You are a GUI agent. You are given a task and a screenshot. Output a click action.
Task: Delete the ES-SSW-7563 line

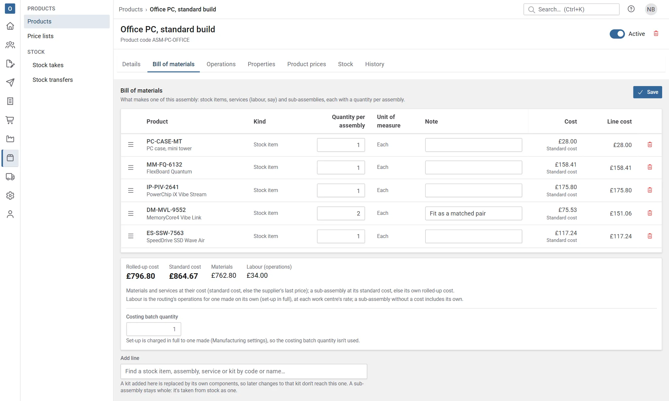click(650, 236)
